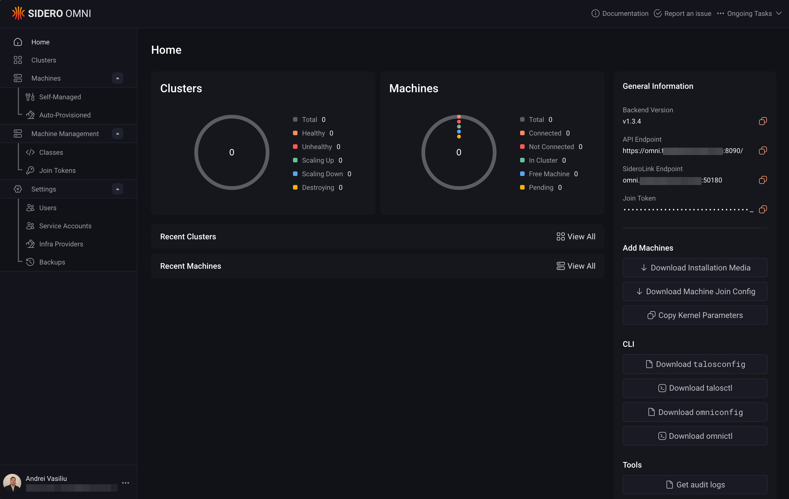789x499 pixels.
Task: Open Clusters in the sidebar
Action: [44, 60]
